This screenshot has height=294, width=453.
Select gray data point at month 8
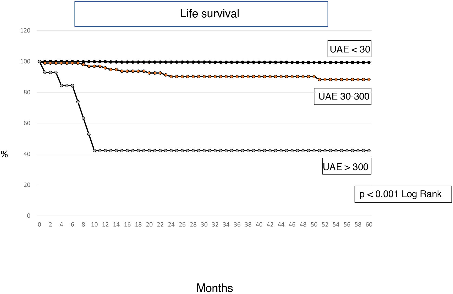(x=83, y=118)
